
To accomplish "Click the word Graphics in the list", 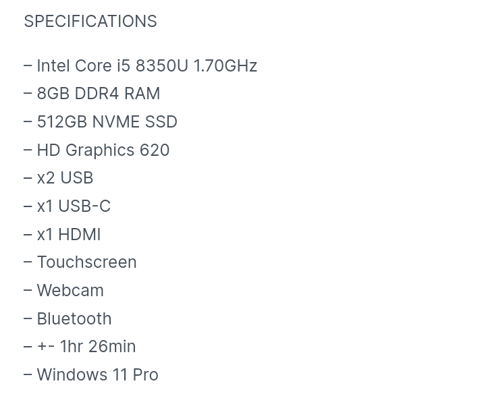I will tap(100, 150).
